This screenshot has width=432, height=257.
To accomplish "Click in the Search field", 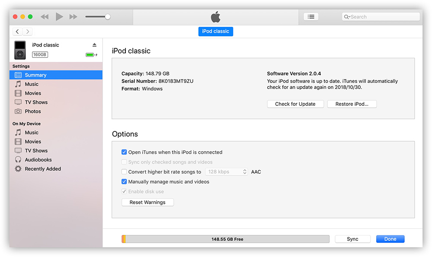I will [x=383, y=17].
